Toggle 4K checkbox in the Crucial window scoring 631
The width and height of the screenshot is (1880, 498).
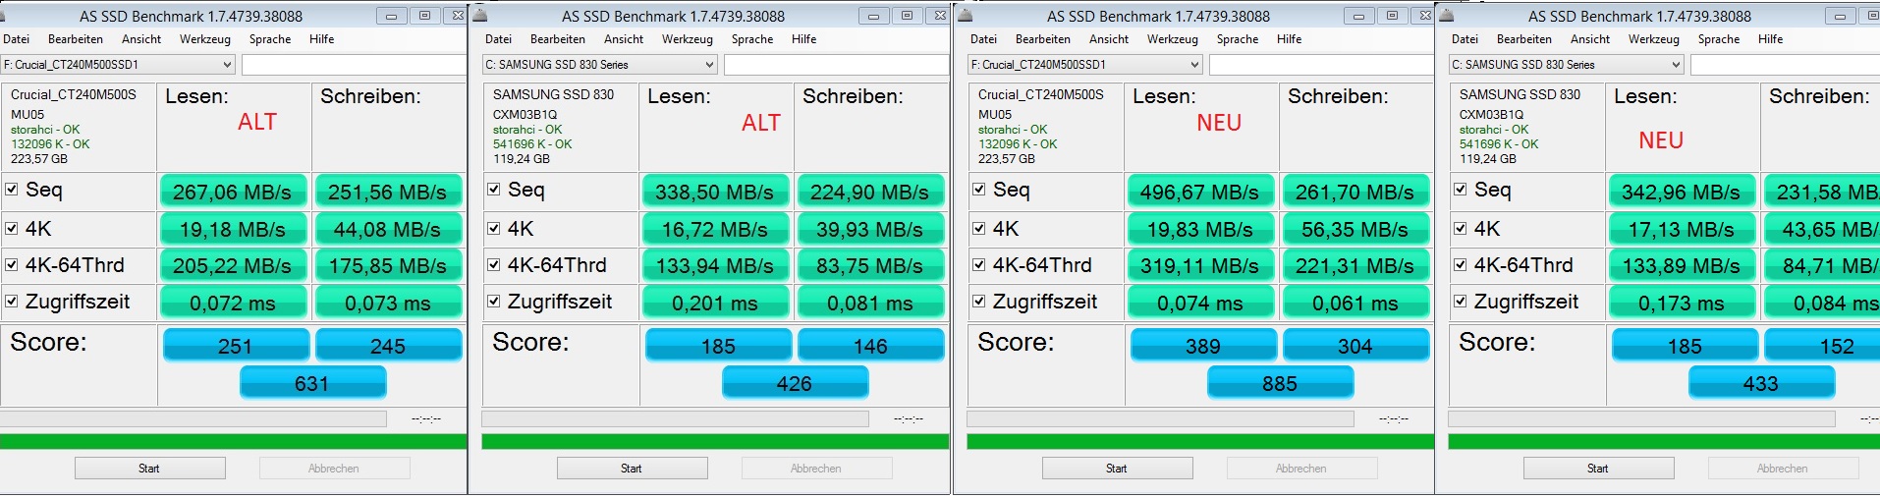click(x=12, y=228)
